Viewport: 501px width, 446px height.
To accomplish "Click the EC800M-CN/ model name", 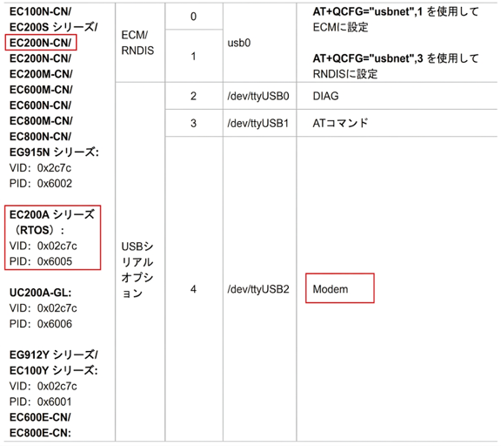I will point(41,121).
